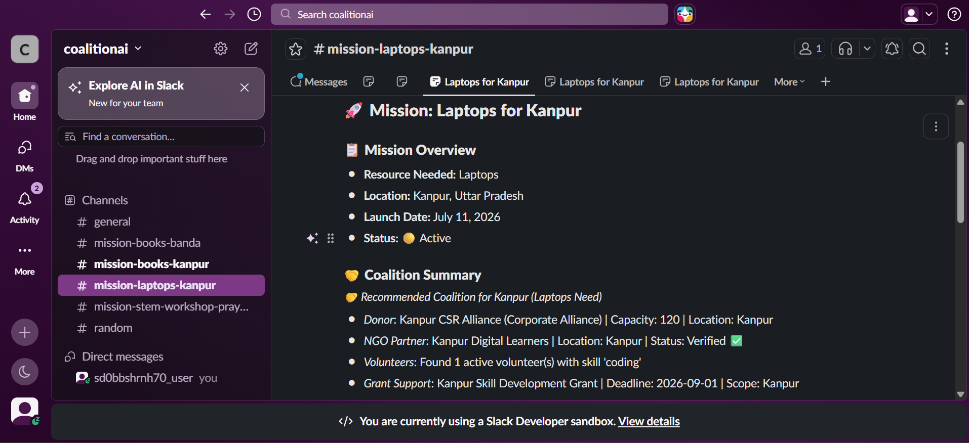Select the mission-laptops-kanpur channel
Image resolution: width=969 pixels, height=443 pixels.
coord(161,285)
